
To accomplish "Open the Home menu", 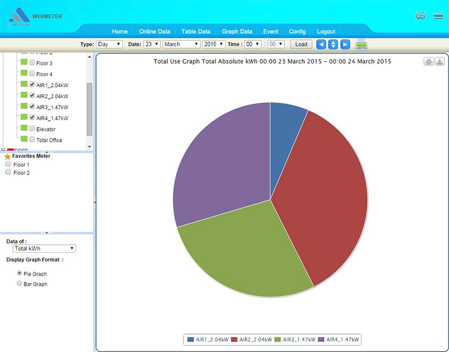I will (120, 31).
